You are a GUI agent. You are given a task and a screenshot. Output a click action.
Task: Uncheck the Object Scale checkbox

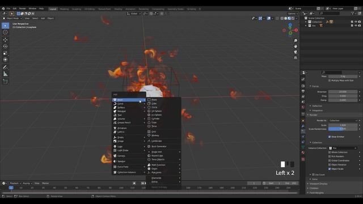pyautogui.click(x=330, y=169)
